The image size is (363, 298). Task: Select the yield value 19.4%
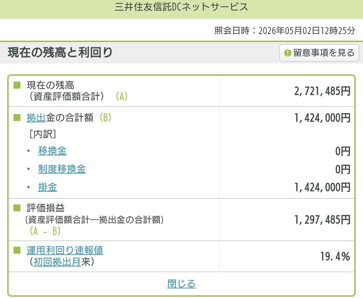coord(335,256)
